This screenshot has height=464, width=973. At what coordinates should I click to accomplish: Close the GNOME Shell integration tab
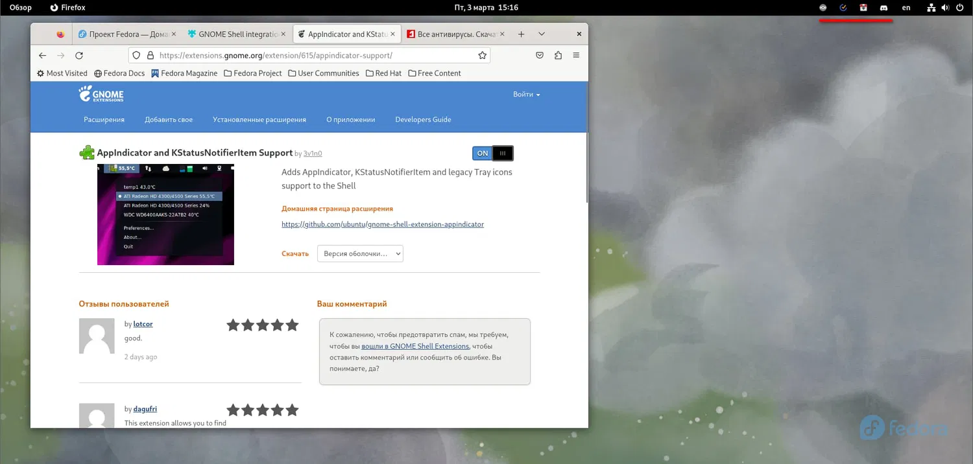[x=285, y=34]
